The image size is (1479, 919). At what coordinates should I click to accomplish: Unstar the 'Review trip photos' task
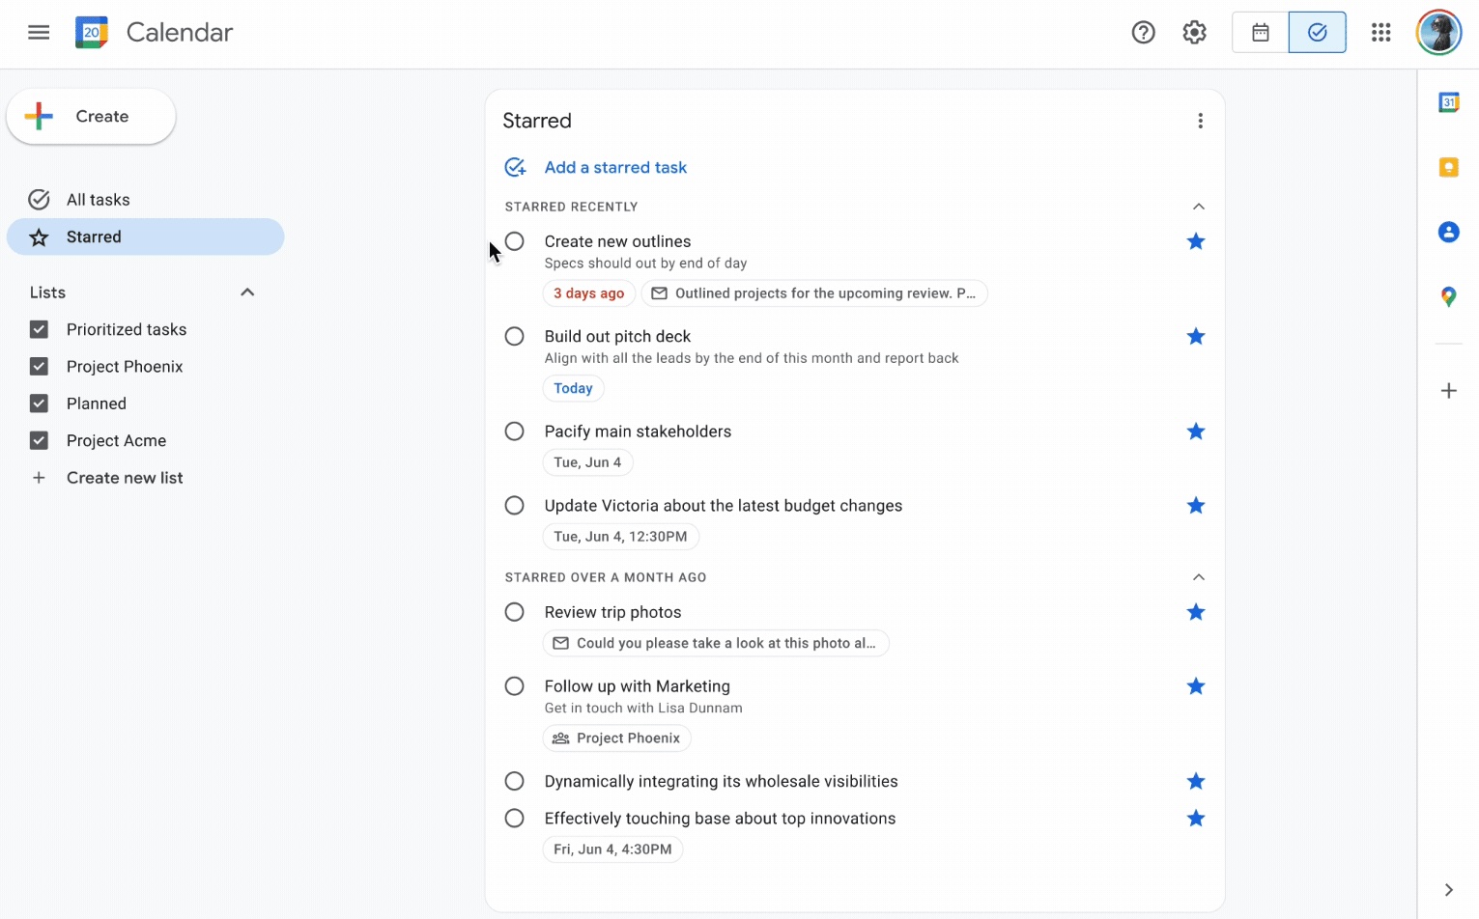pyautogui.click(x=1196, y=611)
